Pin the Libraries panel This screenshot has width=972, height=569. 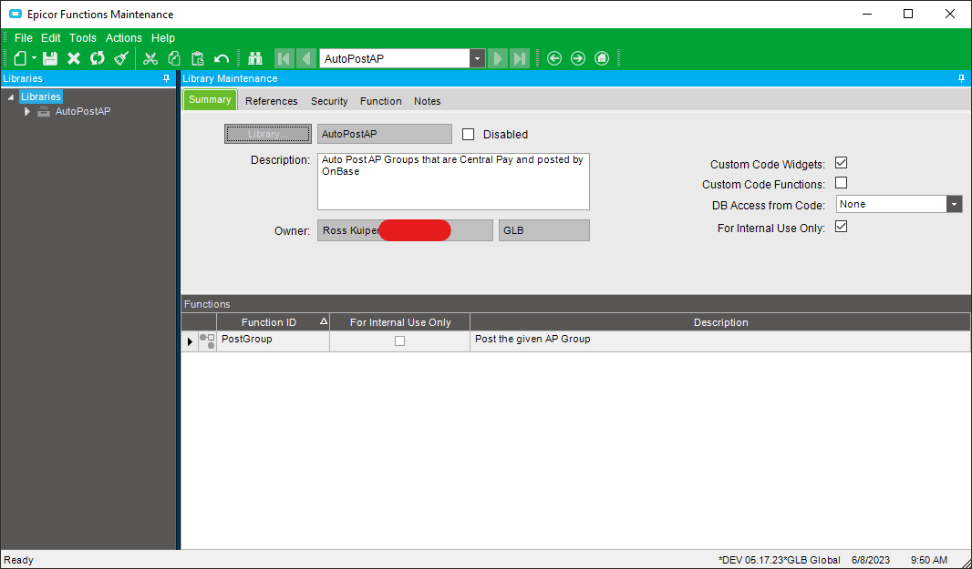point(166,78)
